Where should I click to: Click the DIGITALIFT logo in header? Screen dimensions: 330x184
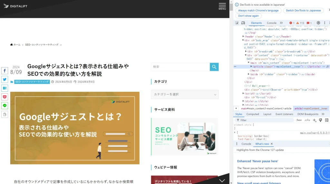15,6
